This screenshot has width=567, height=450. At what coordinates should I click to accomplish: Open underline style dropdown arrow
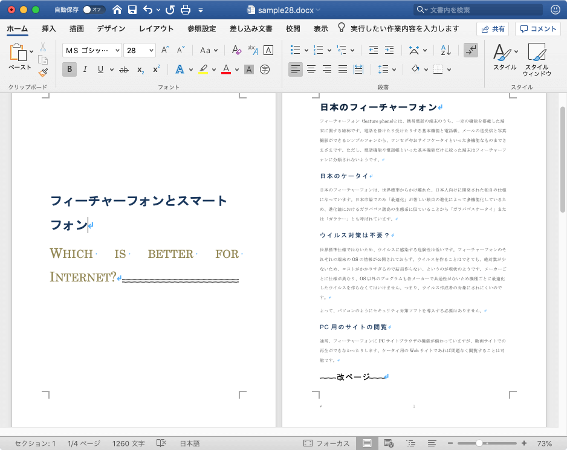point(112,69)
